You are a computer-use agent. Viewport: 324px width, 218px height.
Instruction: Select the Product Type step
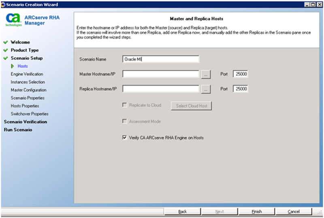(x=25, y=50)
